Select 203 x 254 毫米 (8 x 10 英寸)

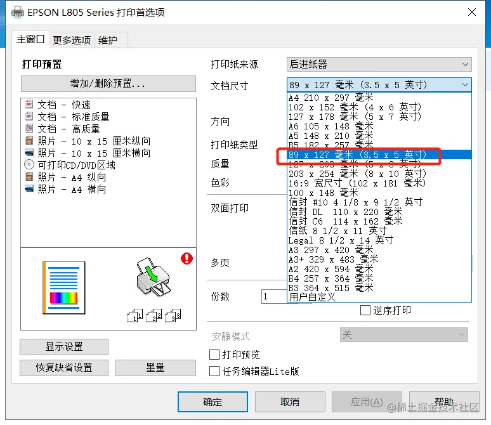coord(379,174)
